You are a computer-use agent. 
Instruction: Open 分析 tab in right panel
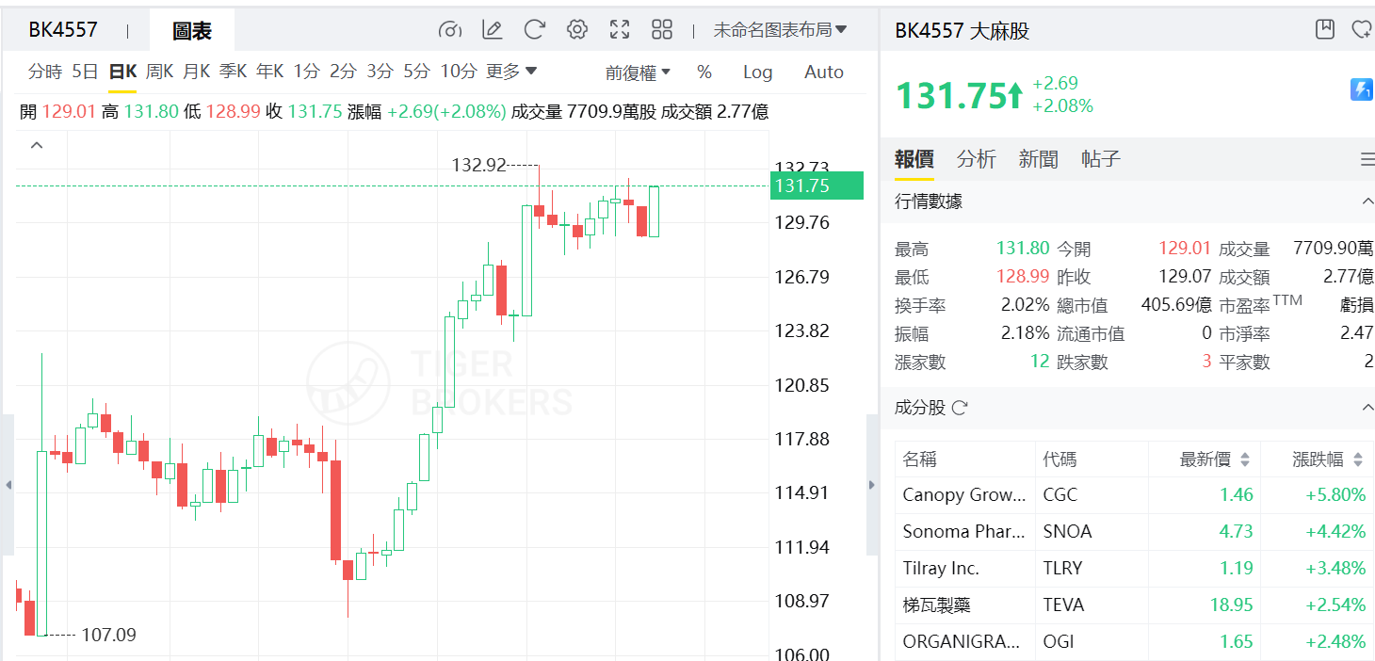pos(977,159)
